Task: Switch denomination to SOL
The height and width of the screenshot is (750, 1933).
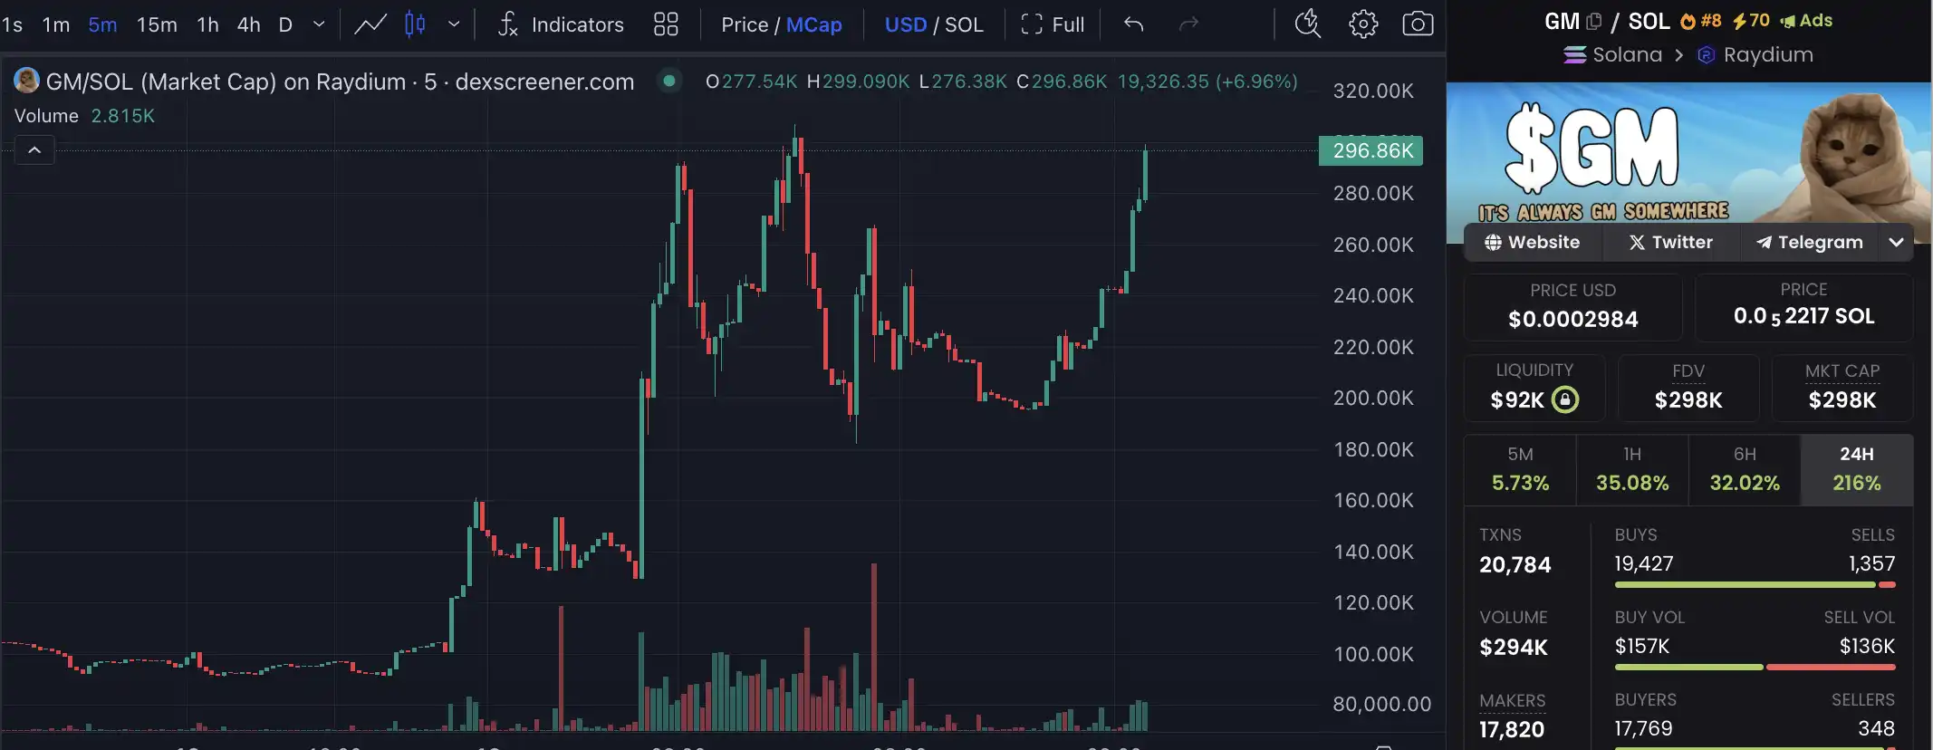Action: 964,24
